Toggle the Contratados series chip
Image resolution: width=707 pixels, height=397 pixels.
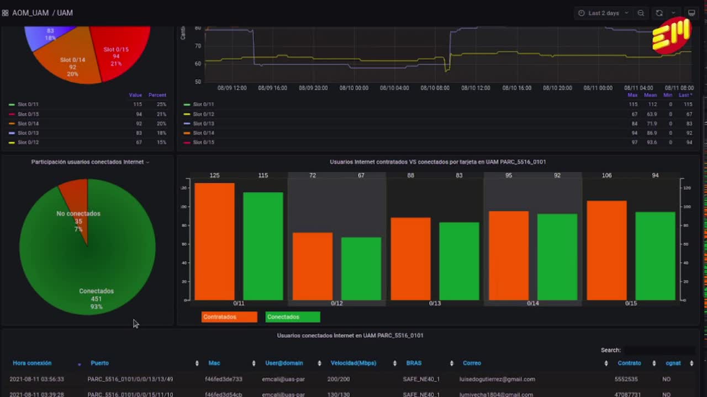229,317
